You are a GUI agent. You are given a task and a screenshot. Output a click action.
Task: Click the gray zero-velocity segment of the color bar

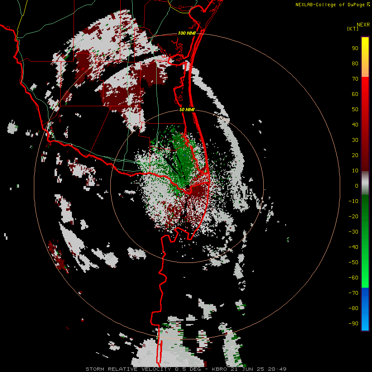[365, 183]
